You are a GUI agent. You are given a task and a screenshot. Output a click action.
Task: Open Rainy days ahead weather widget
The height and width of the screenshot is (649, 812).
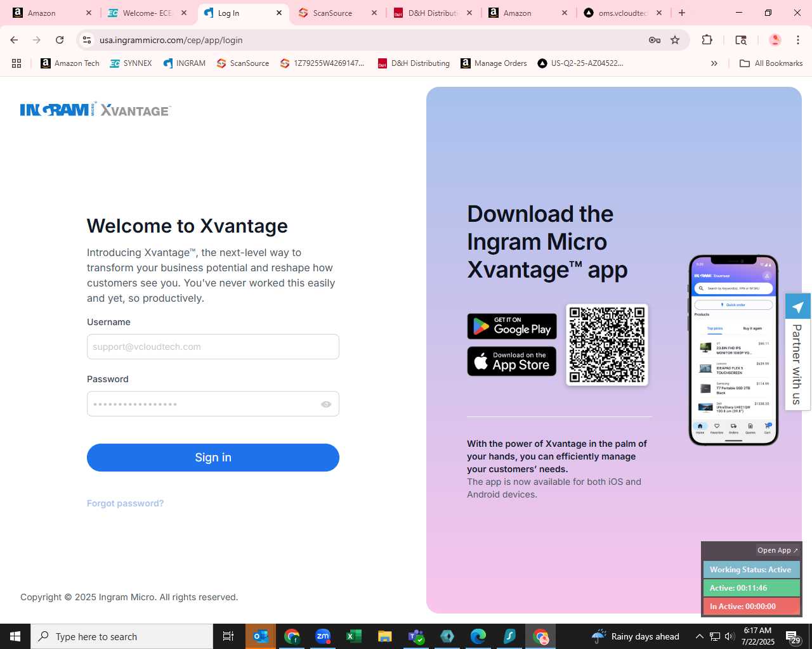click(635, 636)
